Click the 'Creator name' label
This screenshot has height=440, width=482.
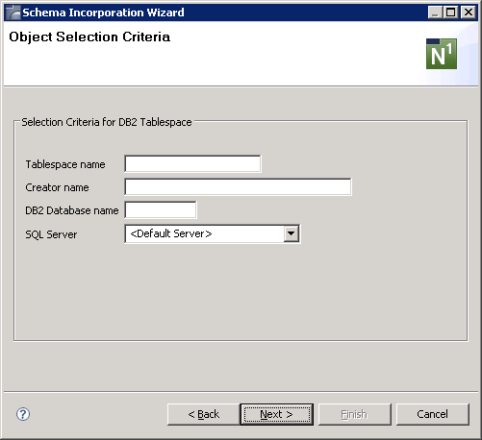click(x=57, y=187)
